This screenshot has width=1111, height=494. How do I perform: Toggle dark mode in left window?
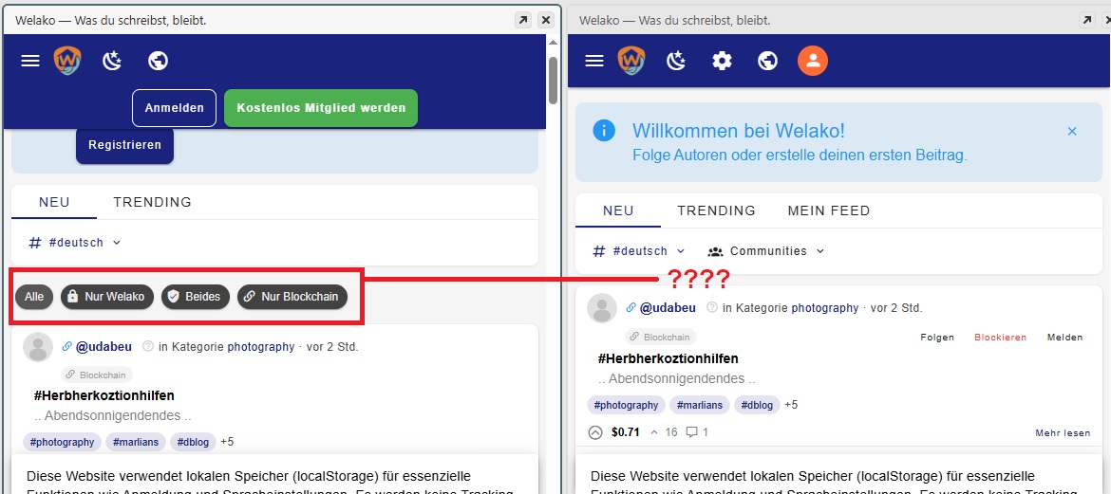pos(112,61)
